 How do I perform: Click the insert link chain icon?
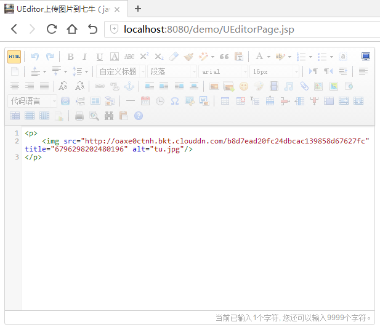coord(100,86)
